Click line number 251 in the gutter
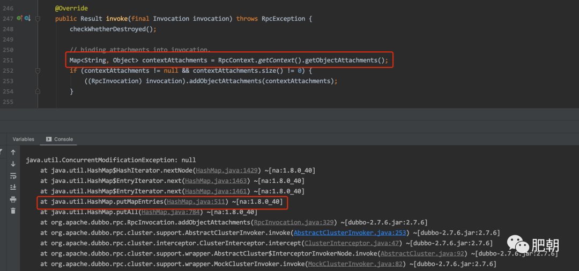 [8, 60]
